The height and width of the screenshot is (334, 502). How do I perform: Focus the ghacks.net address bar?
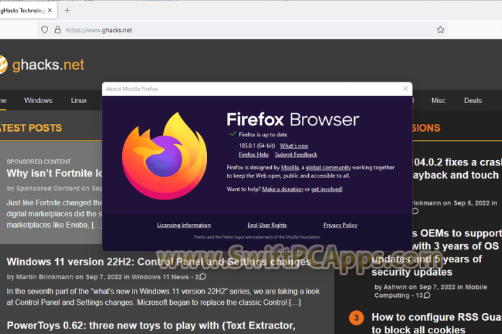pos(243,30)
